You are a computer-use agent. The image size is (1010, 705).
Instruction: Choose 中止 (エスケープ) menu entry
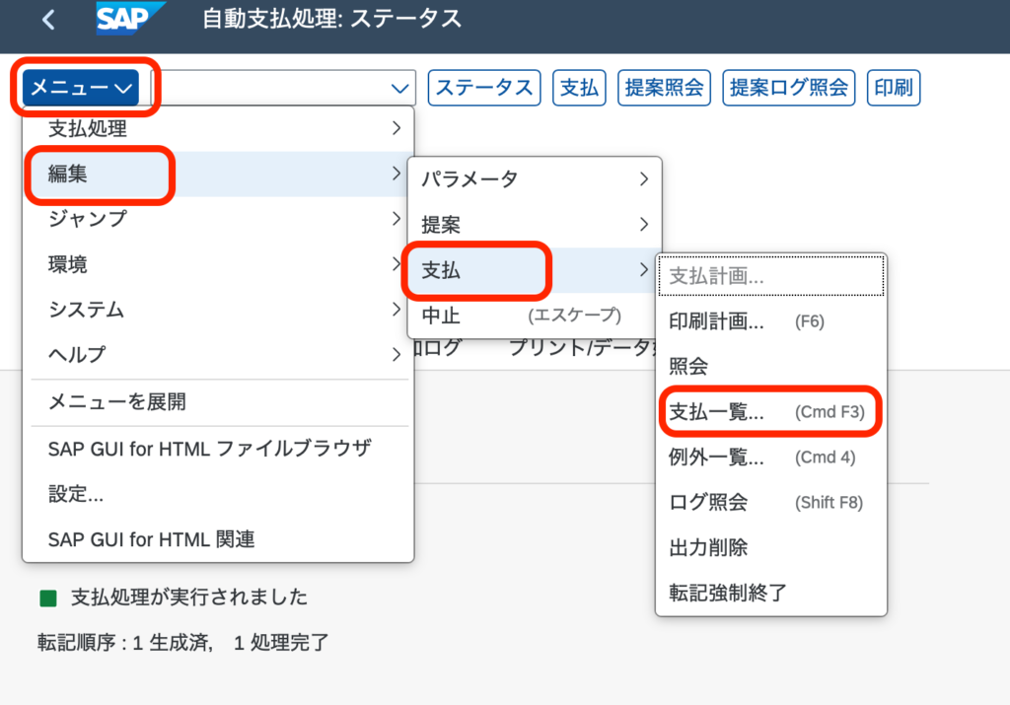[x=534, y=316]
